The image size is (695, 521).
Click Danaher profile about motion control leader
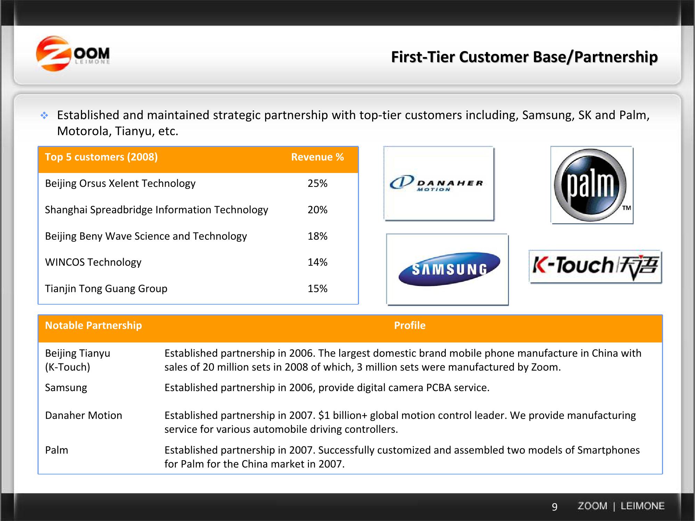tap(400, 422)
